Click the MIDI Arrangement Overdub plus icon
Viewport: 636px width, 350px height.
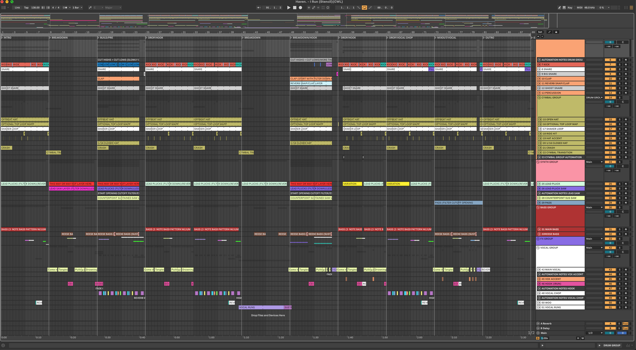pyautogui.click(x=308, y=7)
